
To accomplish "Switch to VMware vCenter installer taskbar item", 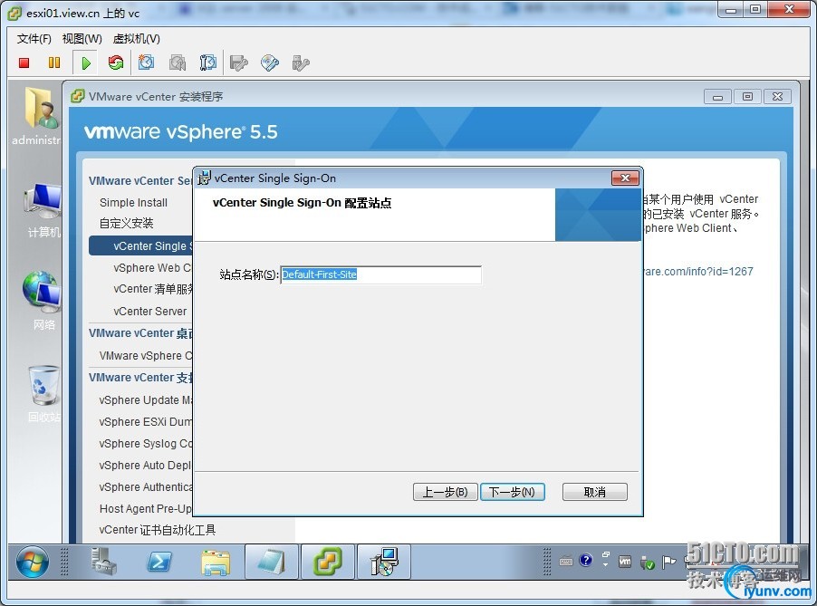I will tap(328, 562).
